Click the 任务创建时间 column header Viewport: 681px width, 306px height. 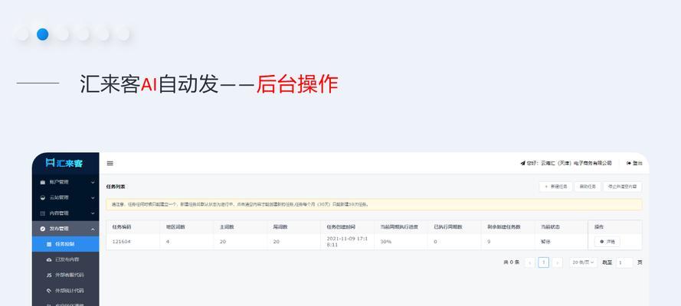[x=341, y=227]
